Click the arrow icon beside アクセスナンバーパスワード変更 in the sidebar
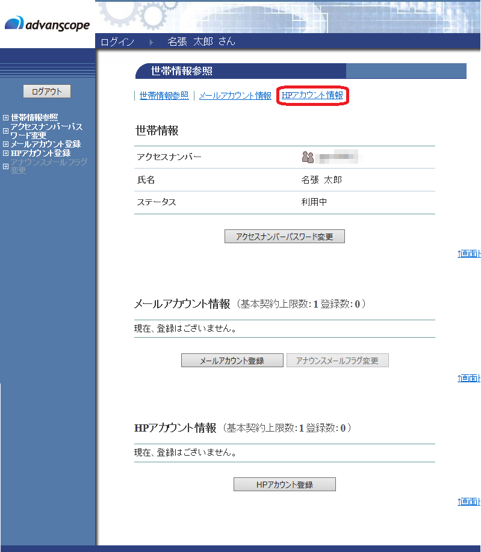 point(5,131)
